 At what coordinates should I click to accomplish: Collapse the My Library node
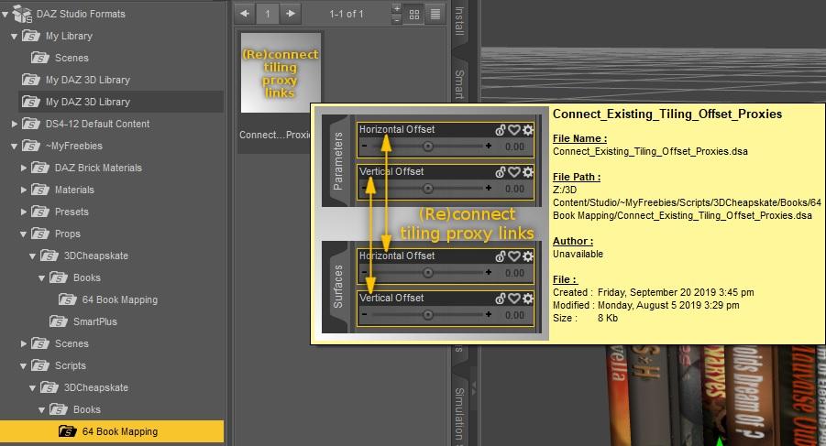pyautogui.click(x=15, y=37)
